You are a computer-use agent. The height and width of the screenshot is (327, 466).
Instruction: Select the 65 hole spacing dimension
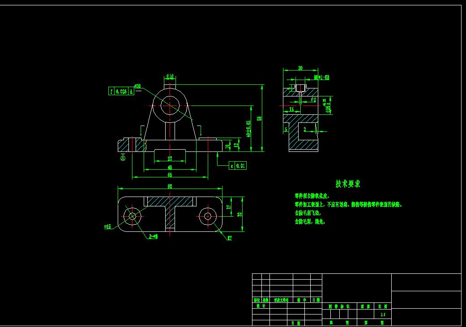[170, 175]
